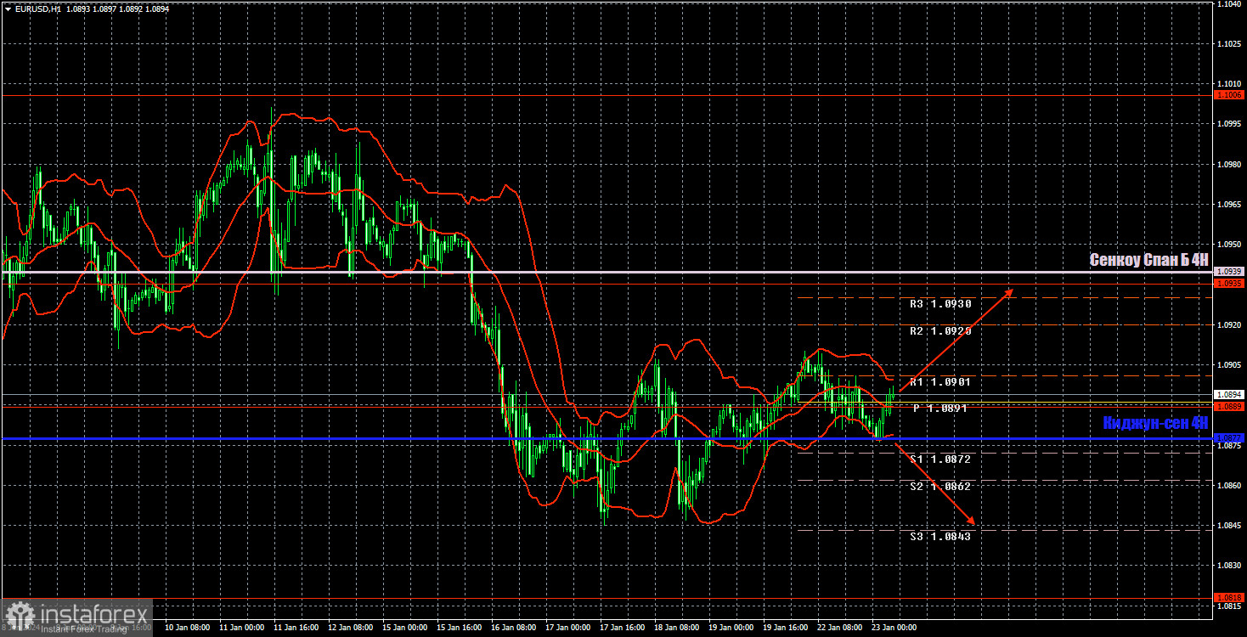Click blue price tag 1.0877 on axis

point(1229,438)
